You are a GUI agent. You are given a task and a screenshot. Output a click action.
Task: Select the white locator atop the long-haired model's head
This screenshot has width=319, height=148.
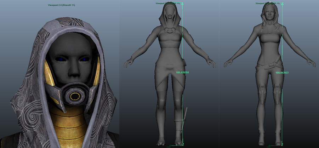coord(270,2)
